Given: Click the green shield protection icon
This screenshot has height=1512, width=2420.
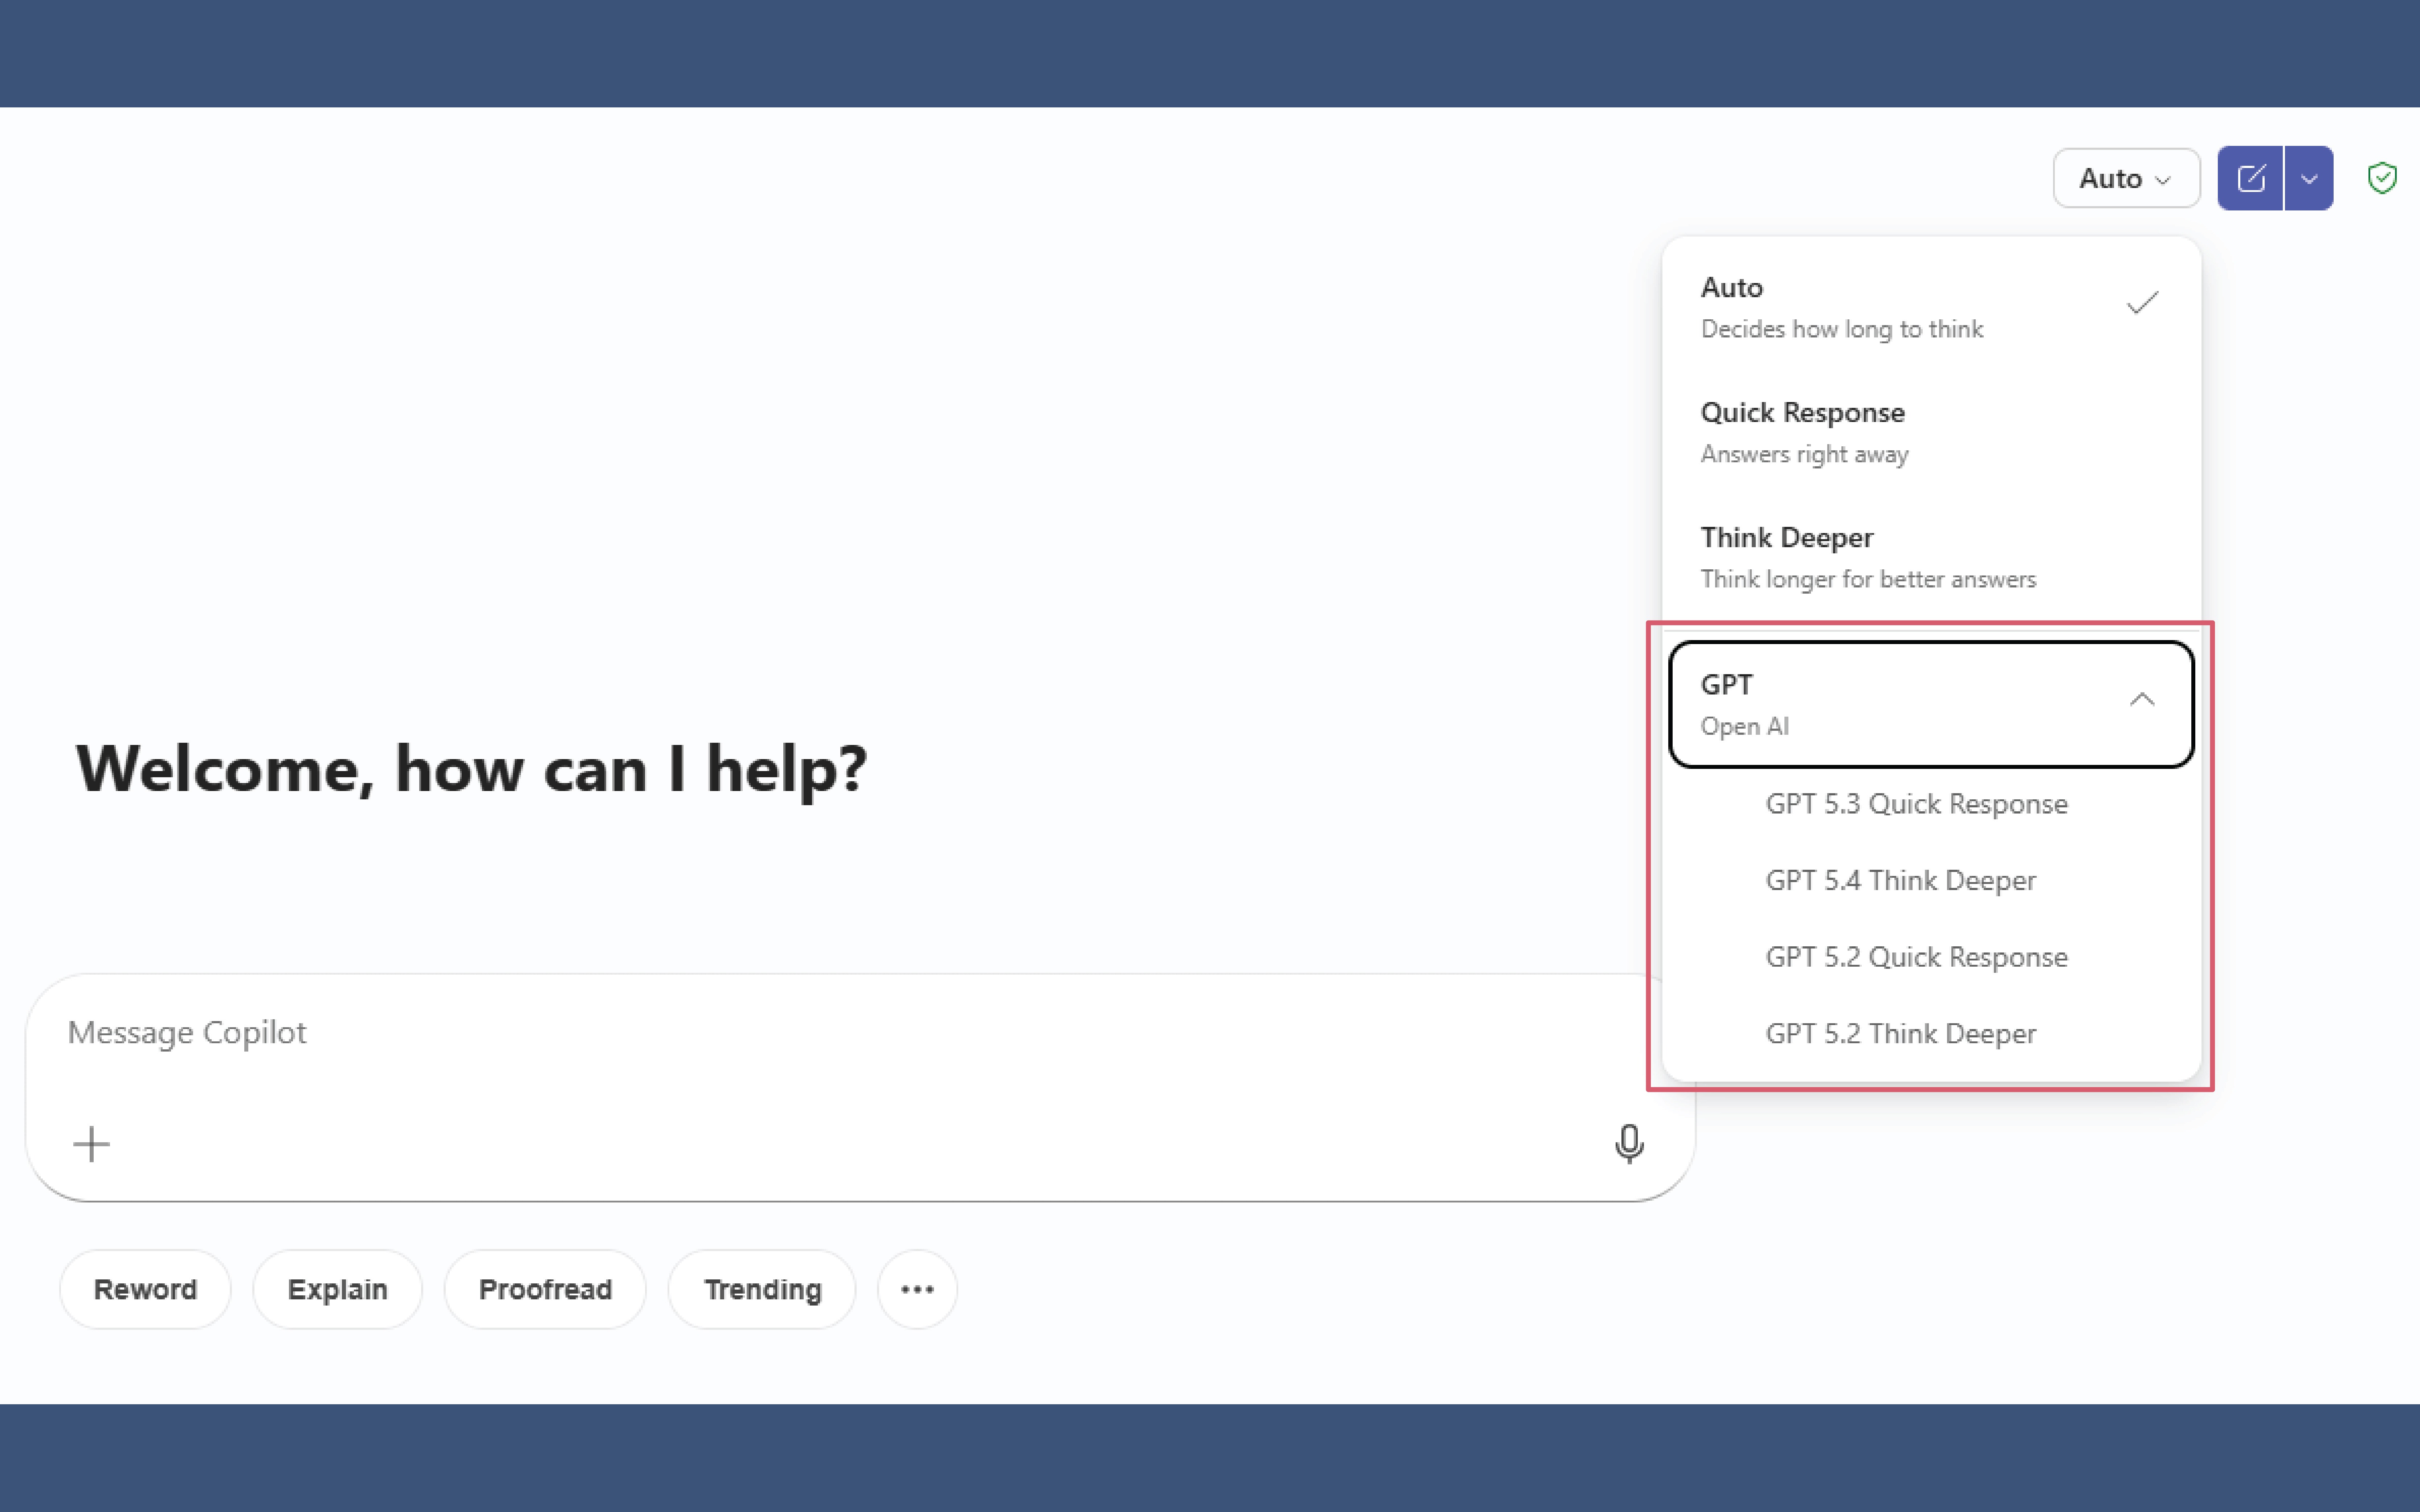Looking at the screenshot, I should tap(2382, 179).
